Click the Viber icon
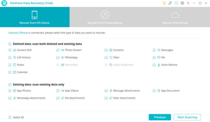This screenshot has width=210, height=122. click(x=111, y=57)
